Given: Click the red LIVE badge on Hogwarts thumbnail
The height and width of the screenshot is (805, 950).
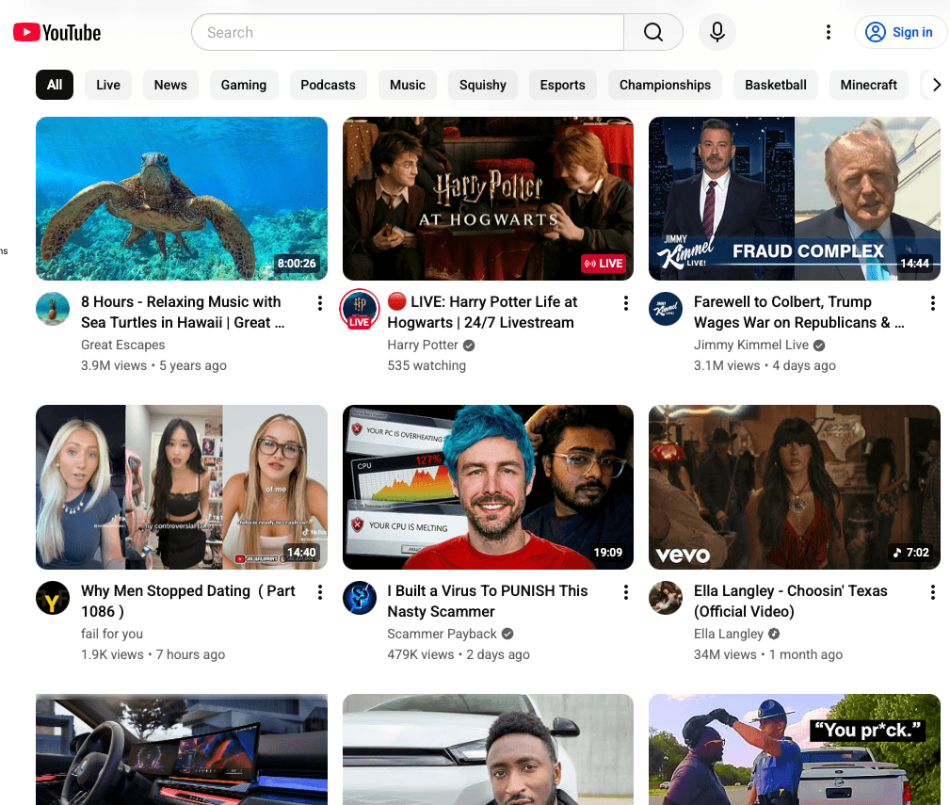Looking at the screenshot, I should 603,264.
